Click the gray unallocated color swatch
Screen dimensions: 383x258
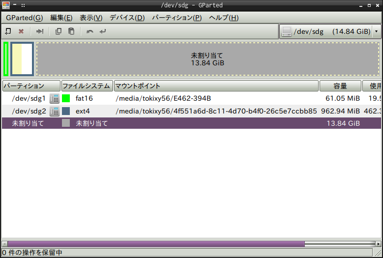[66, 123]
